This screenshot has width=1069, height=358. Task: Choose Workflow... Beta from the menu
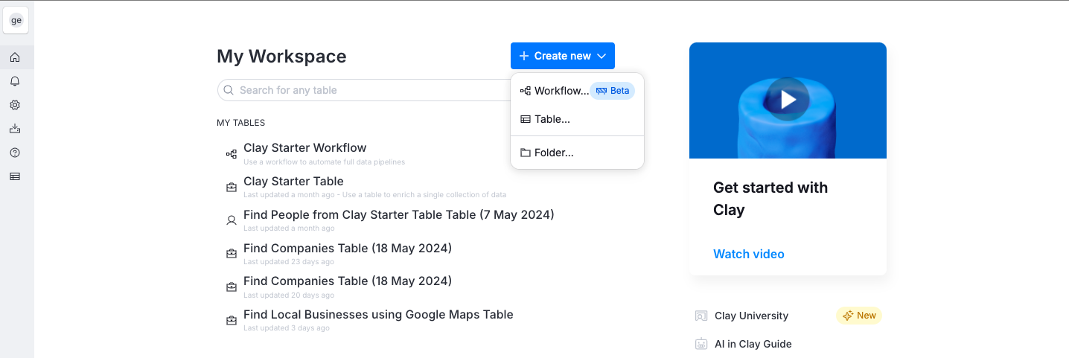576,91
